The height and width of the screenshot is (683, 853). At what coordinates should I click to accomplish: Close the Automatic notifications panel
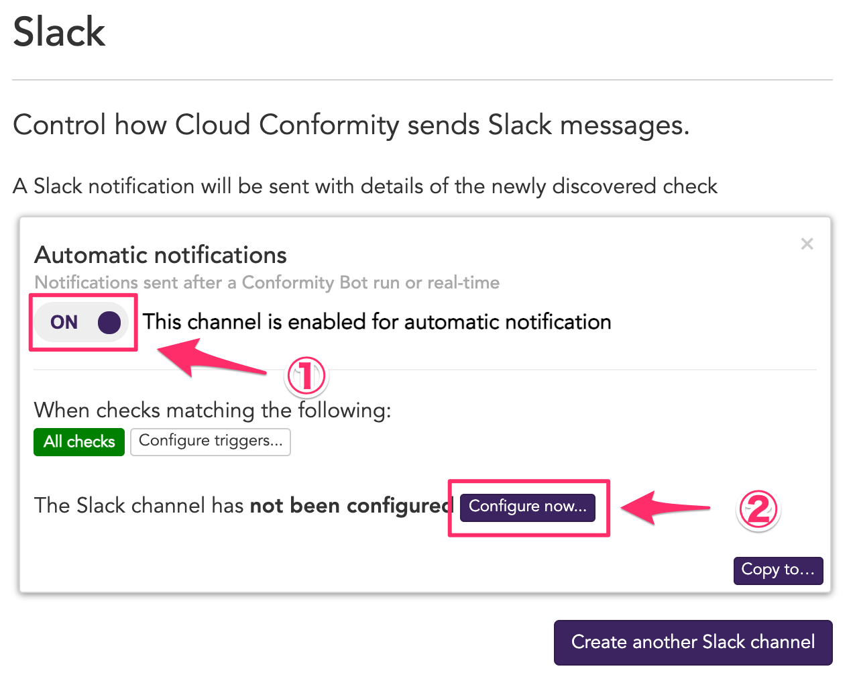(x=807, y=244)
